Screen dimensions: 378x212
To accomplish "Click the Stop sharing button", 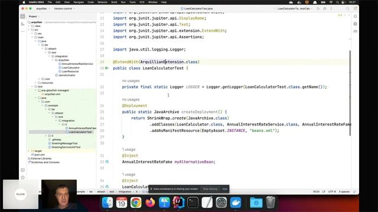I will coord(210,189).
